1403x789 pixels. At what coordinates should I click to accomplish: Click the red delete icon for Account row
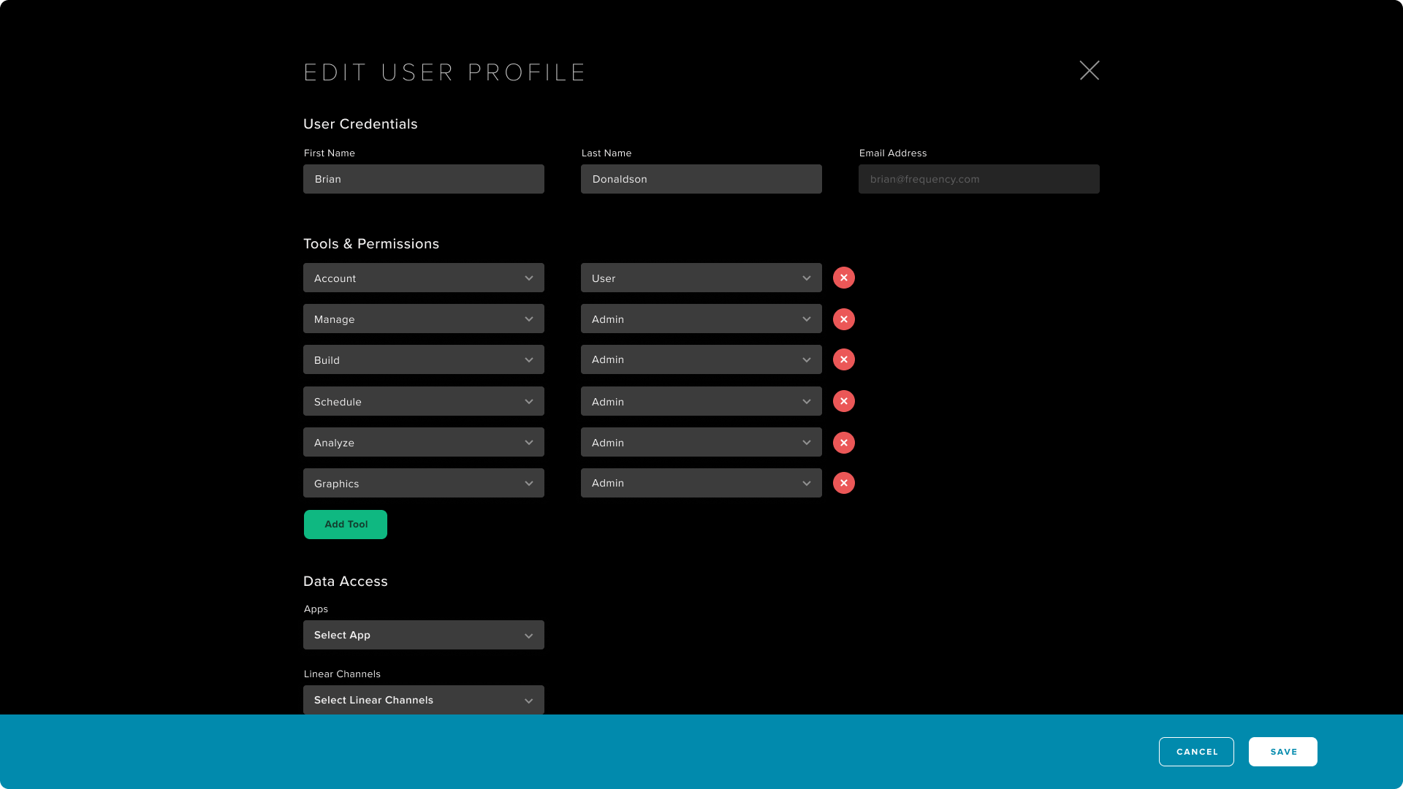pos(844,278)
